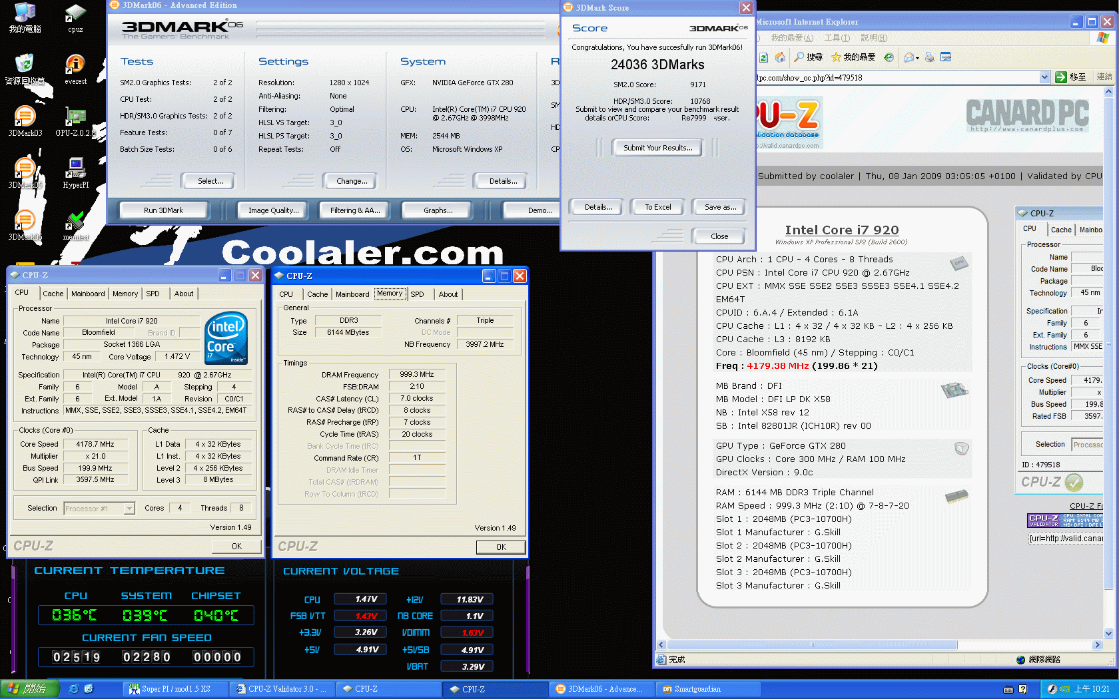
Task: Open the IE Favorites menu
Action: coord(791,38)
